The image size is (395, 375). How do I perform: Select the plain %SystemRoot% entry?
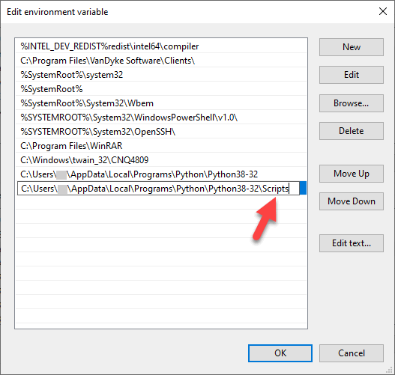(x=161, y=89)
